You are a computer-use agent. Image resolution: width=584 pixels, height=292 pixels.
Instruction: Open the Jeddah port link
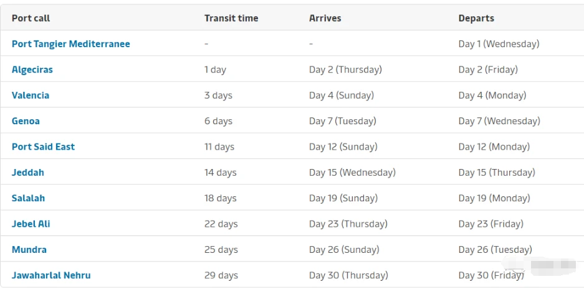click(28, 173)
